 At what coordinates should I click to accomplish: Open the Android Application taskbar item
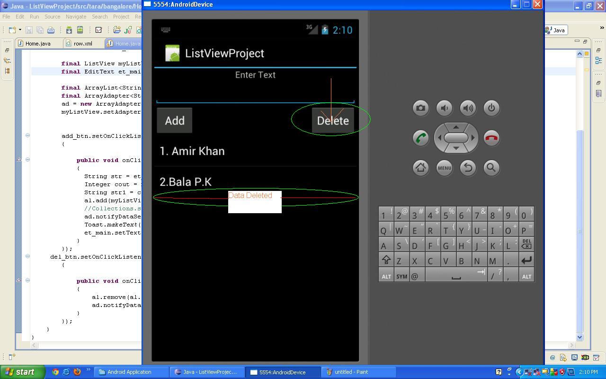[132, 372]
